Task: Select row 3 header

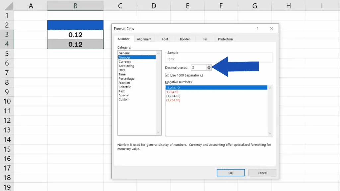Action: 7,34
